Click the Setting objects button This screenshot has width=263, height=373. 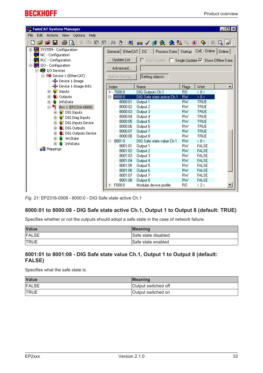tap(154, 77)
